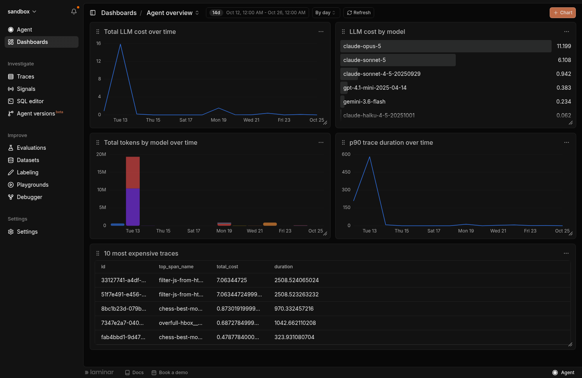Click resize handle of LLM cost by model card
Image resolution: width=582 pixels, height=378 pixels.
(571, 123)
